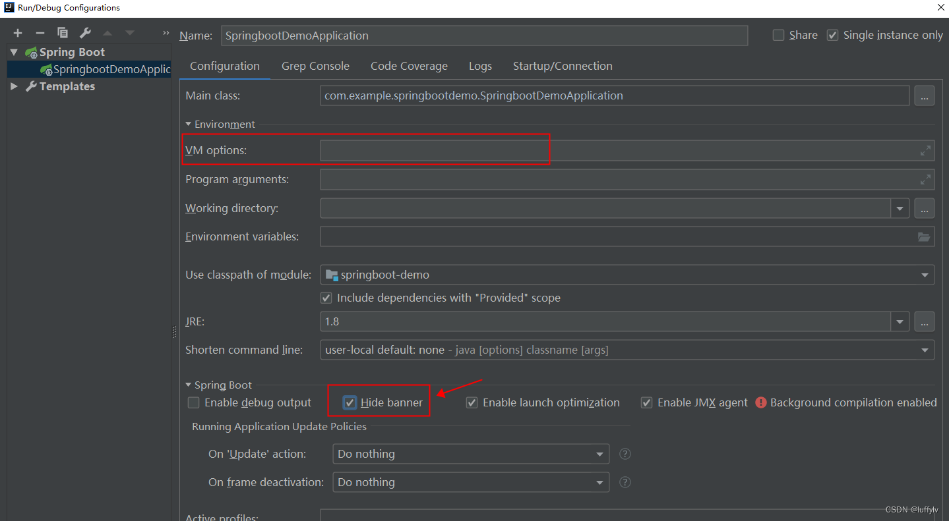
Task: Move configuration up arrow
Action: (107, 33)
